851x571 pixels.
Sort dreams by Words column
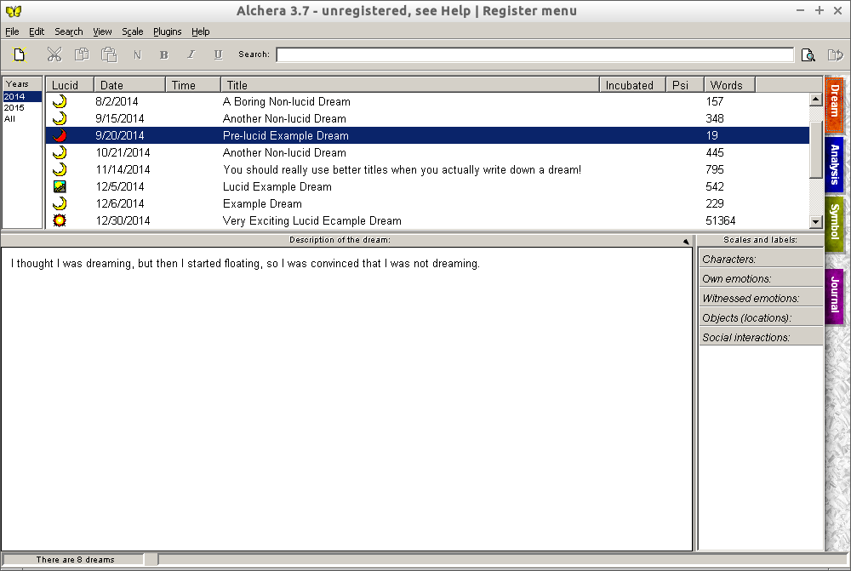pyautogui.click(x=730, y=85)
